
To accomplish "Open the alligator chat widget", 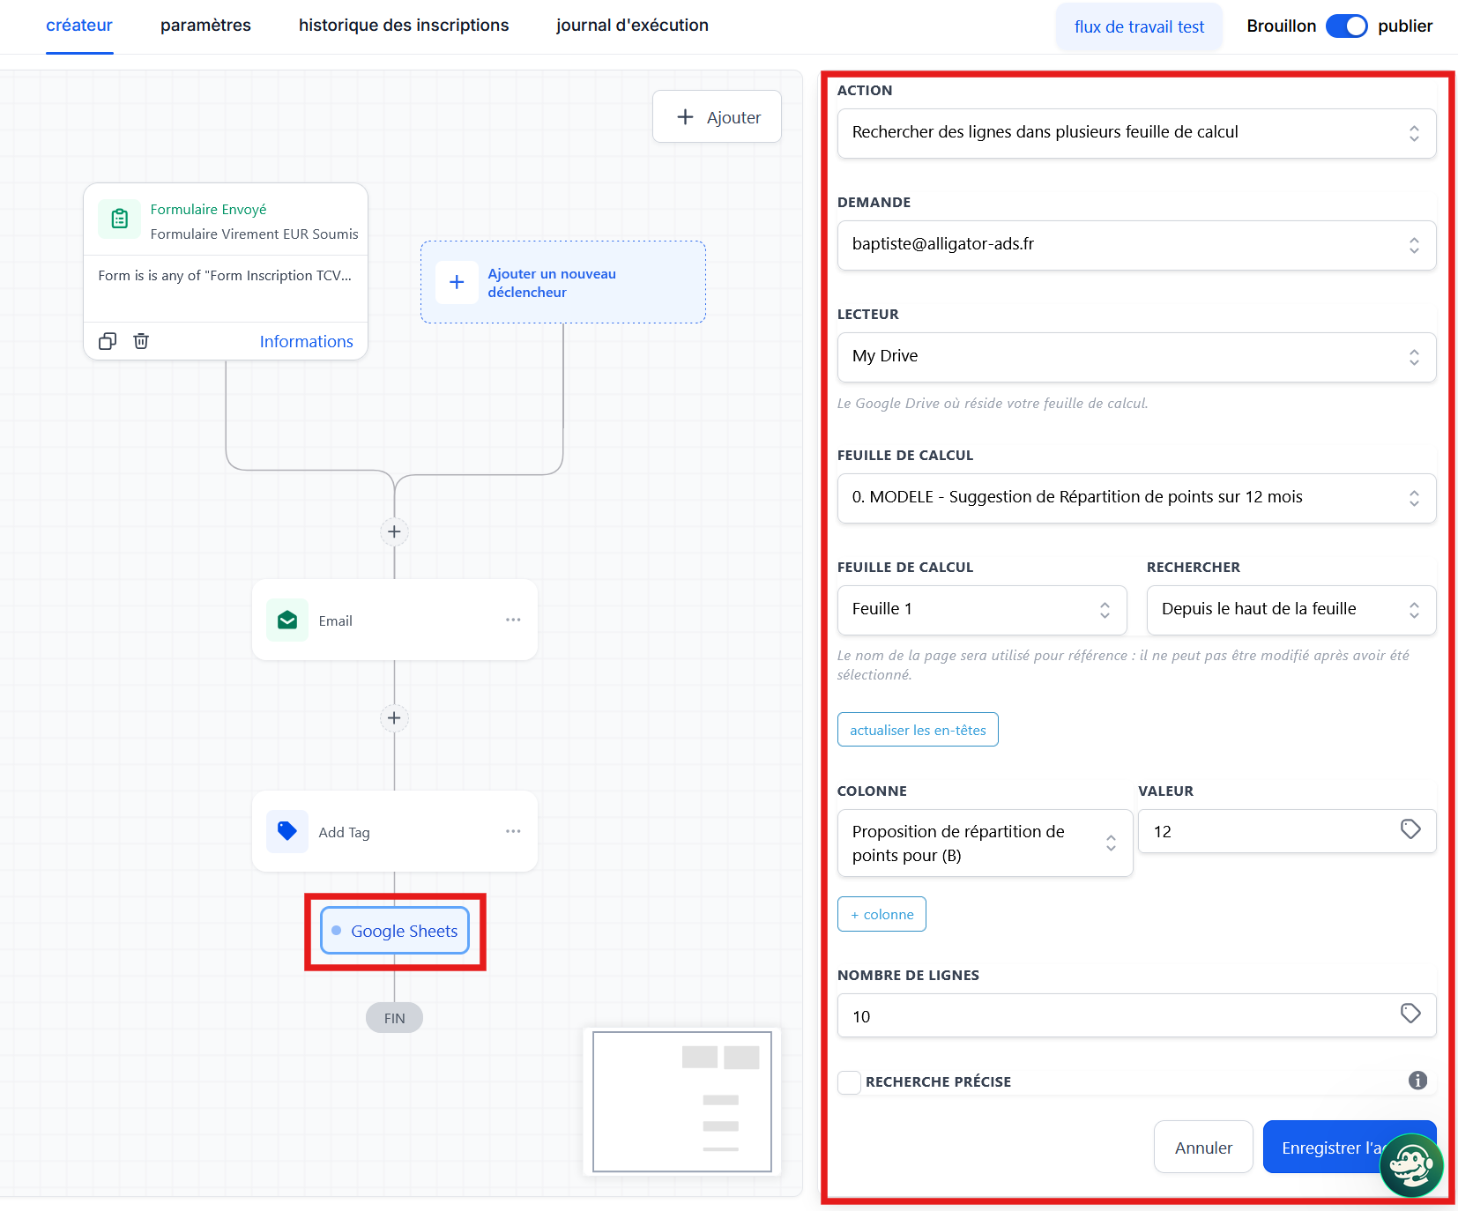I will [x=1410, y=1165].
